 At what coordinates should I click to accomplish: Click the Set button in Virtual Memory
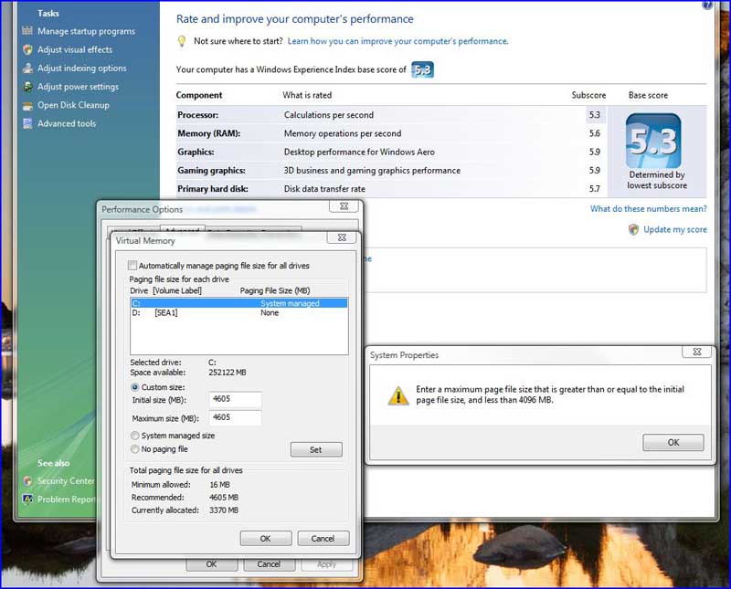pos(316,449)
